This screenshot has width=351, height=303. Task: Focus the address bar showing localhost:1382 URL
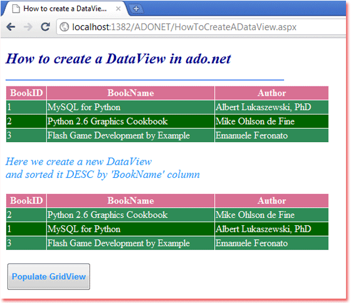201,27
